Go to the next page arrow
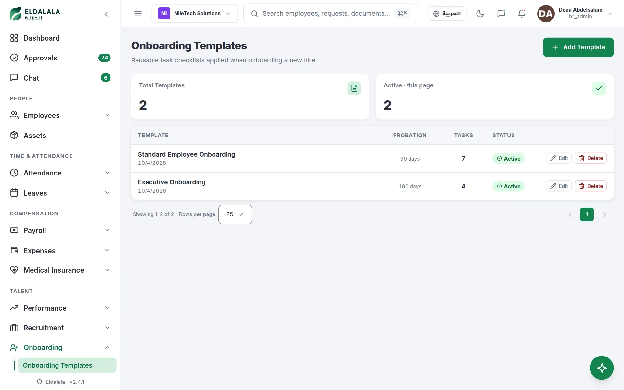Screen dimensions: 624x390 click(x=604, y=214)
